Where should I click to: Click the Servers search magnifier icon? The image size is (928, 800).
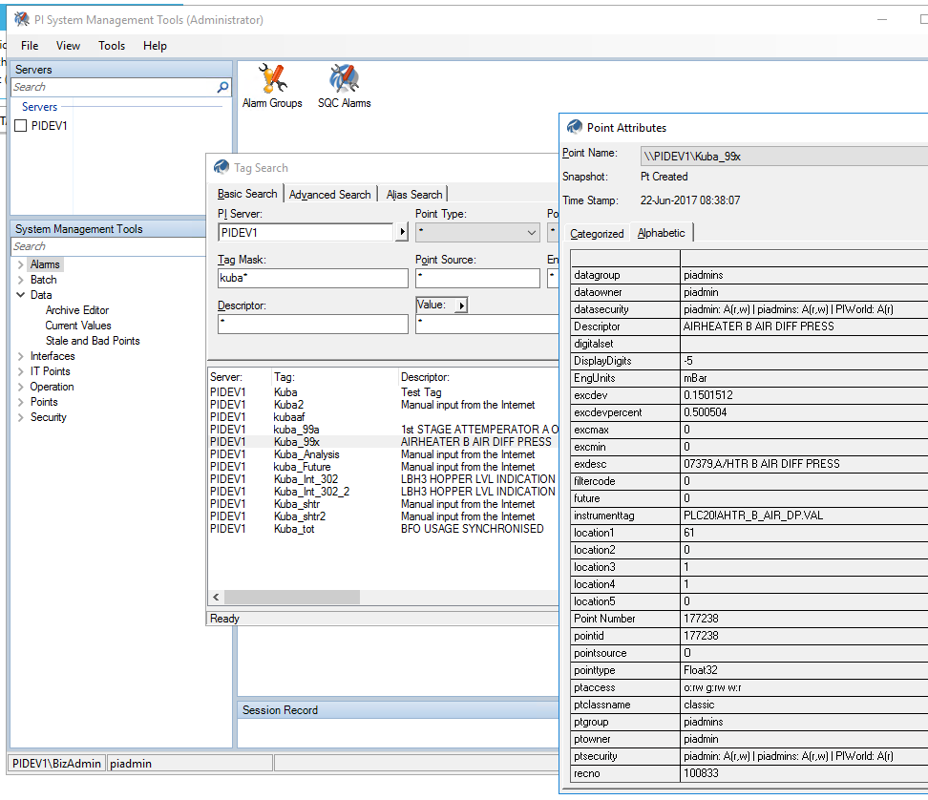[x=222, y=87]
